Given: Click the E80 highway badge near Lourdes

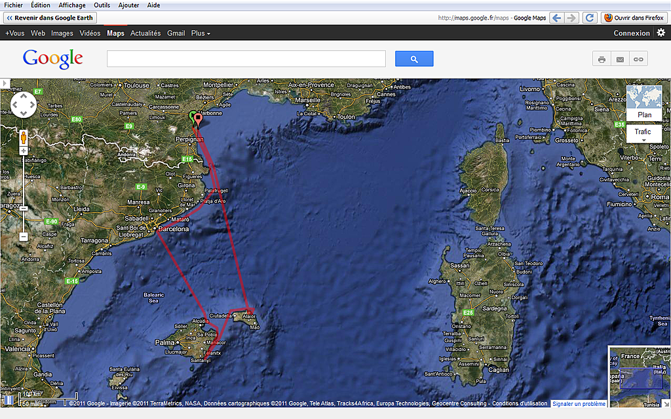Looking at the screenshot, I should 76,119.
